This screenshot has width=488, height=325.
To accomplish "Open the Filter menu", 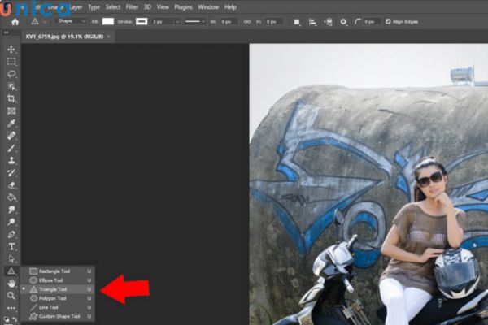I will click(132, 6).
